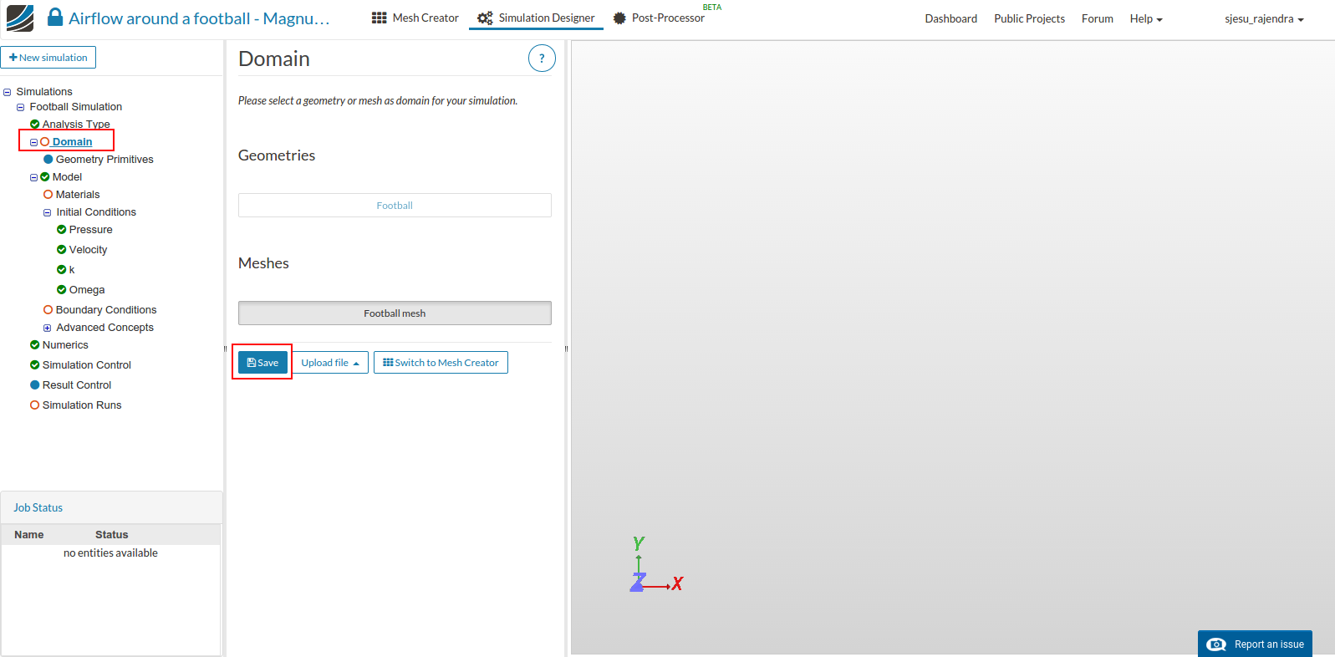Open Boundary Conditions in the tree
Screen dimensions: 1335x657
[x=106, y=310]
